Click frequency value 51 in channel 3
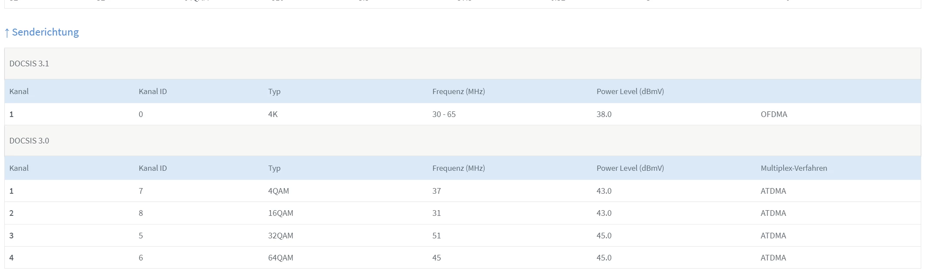 [x=436, y=236]
